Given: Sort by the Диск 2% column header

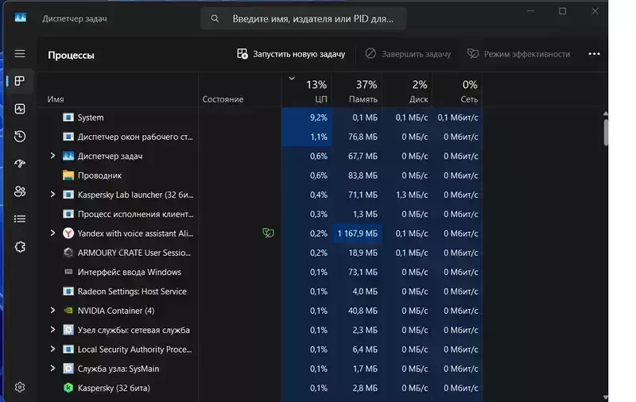Looking at the screenshot, I should [407, 91].
